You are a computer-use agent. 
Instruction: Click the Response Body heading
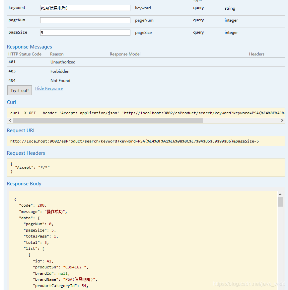pos(24,184)
